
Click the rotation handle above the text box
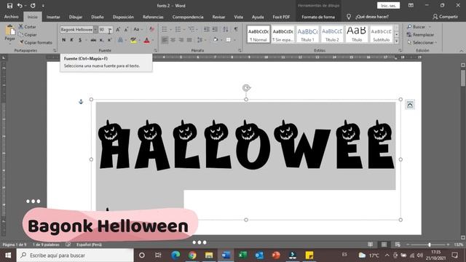(x=246, y=87)
